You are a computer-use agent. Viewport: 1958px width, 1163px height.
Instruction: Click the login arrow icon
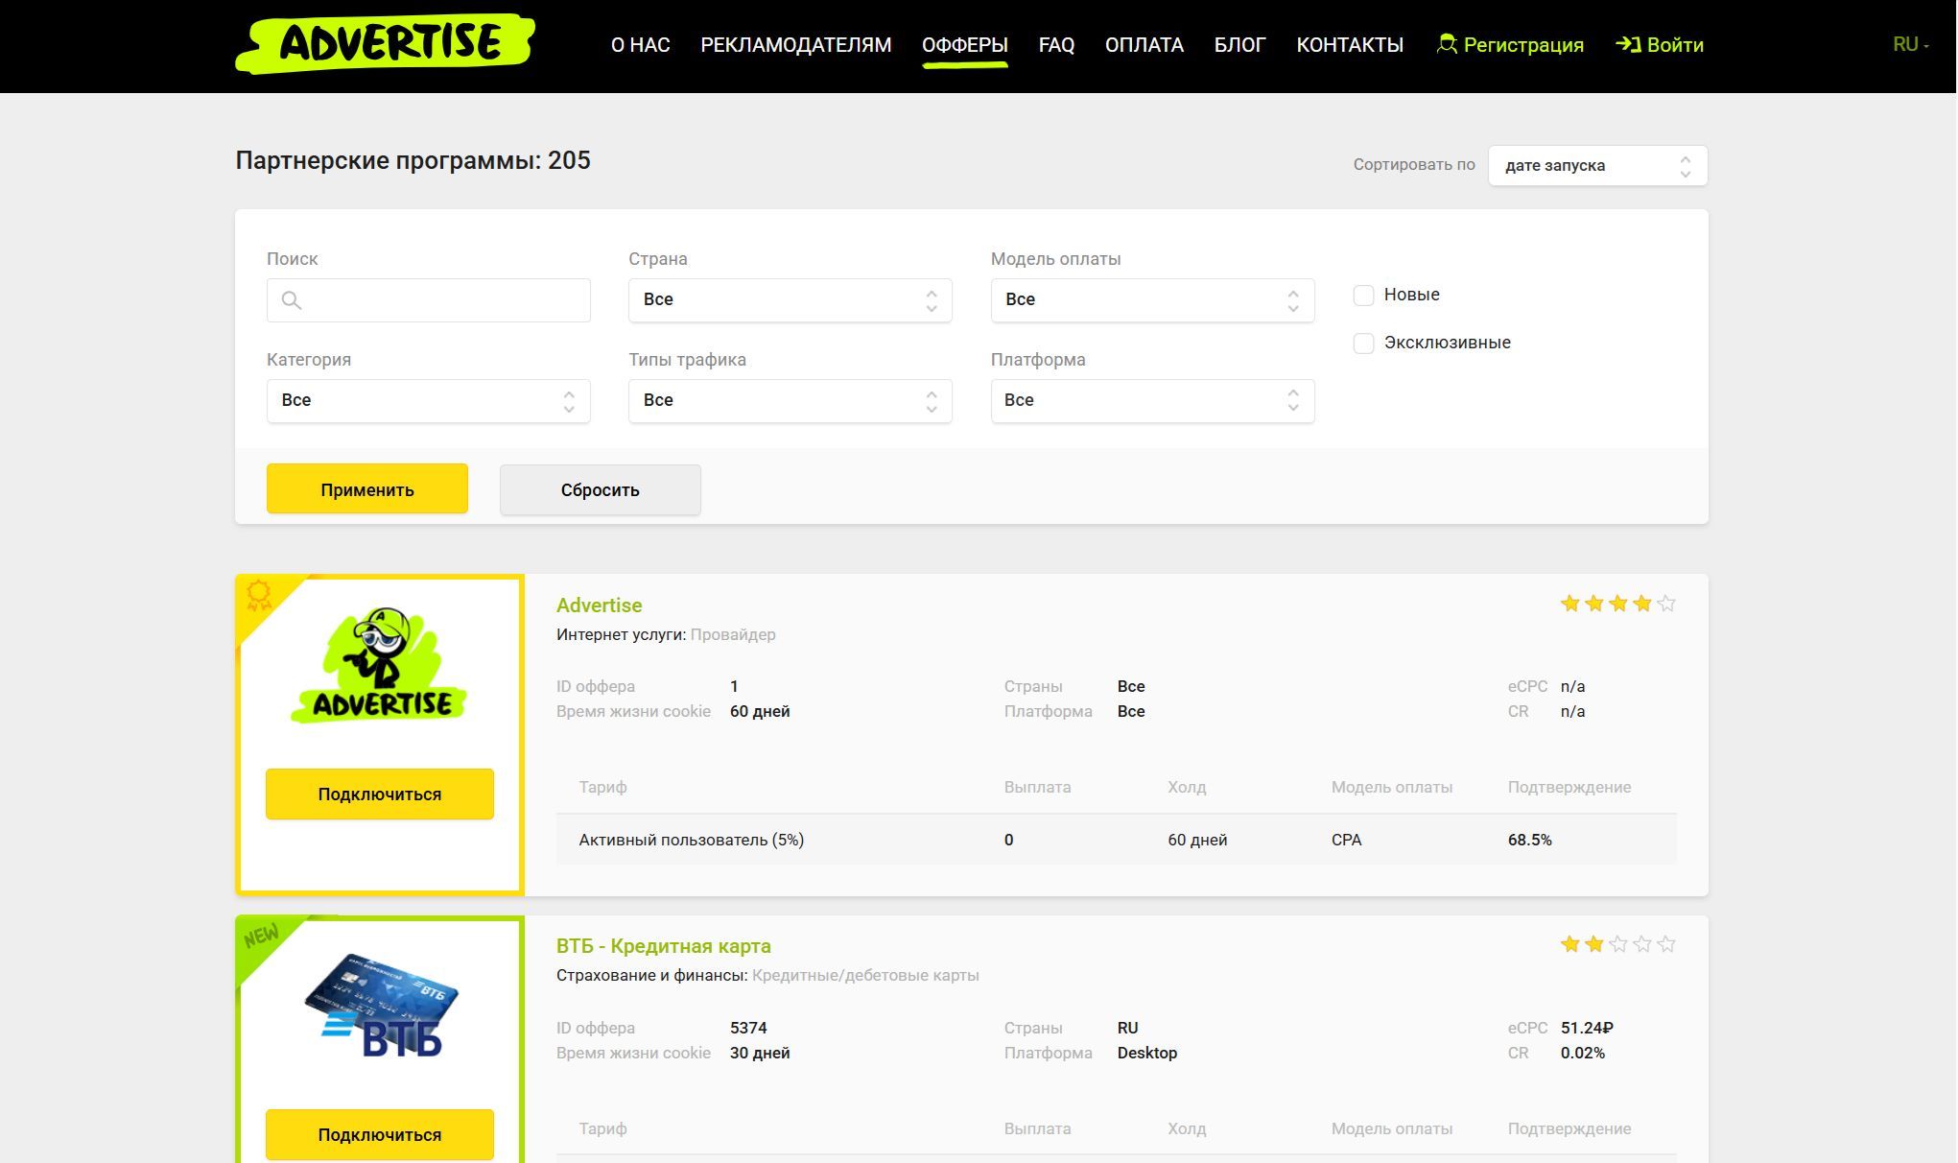pyautogui.click(x=1628, y=44)
